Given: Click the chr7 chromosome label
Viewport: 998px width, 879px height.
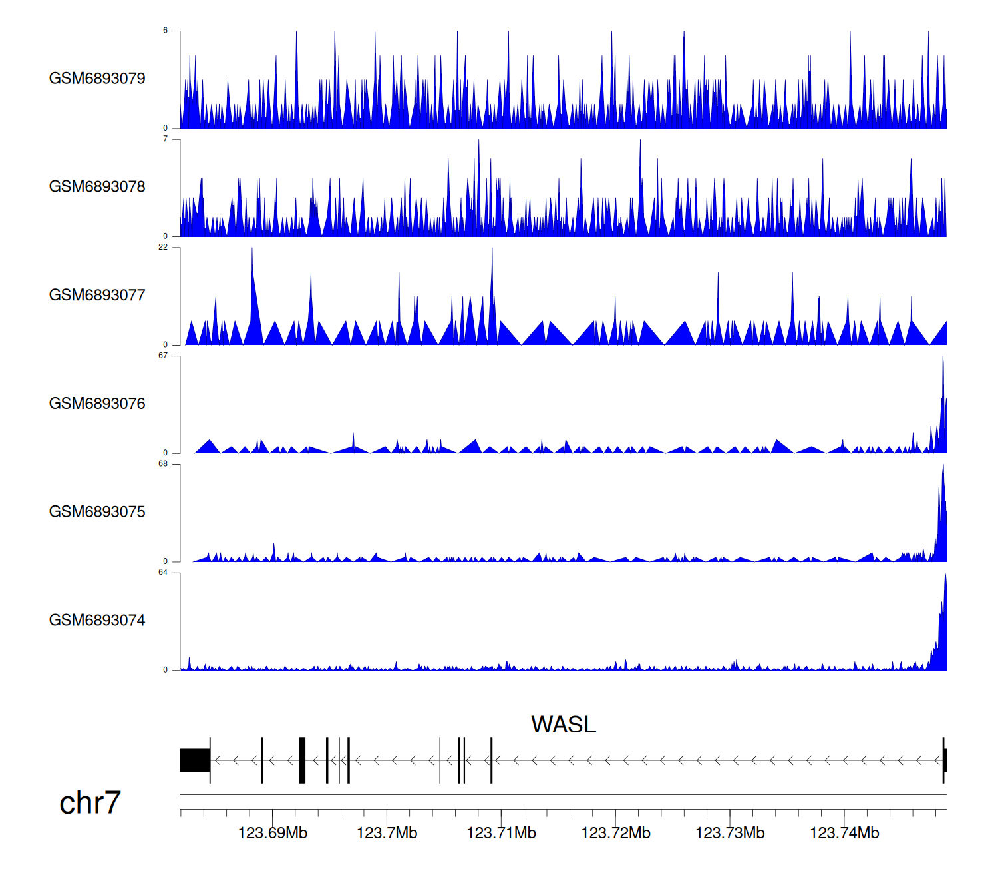Looking at the screenshot, I should coord(90,803).
